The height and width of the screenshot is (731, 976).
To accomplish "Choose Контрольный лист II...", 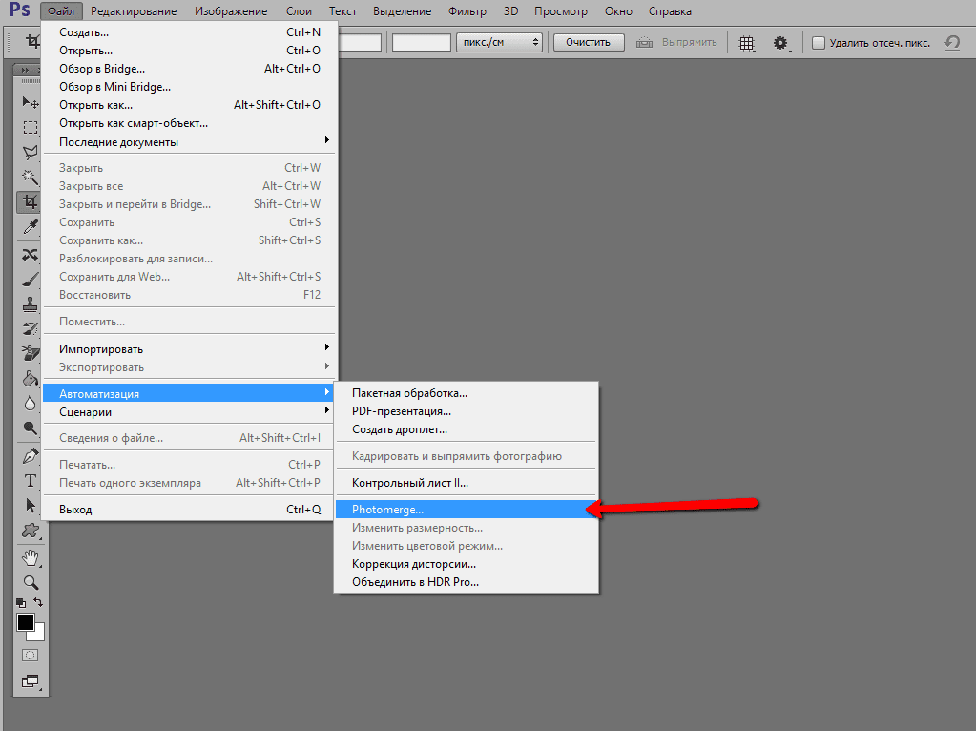I will 467,483.
